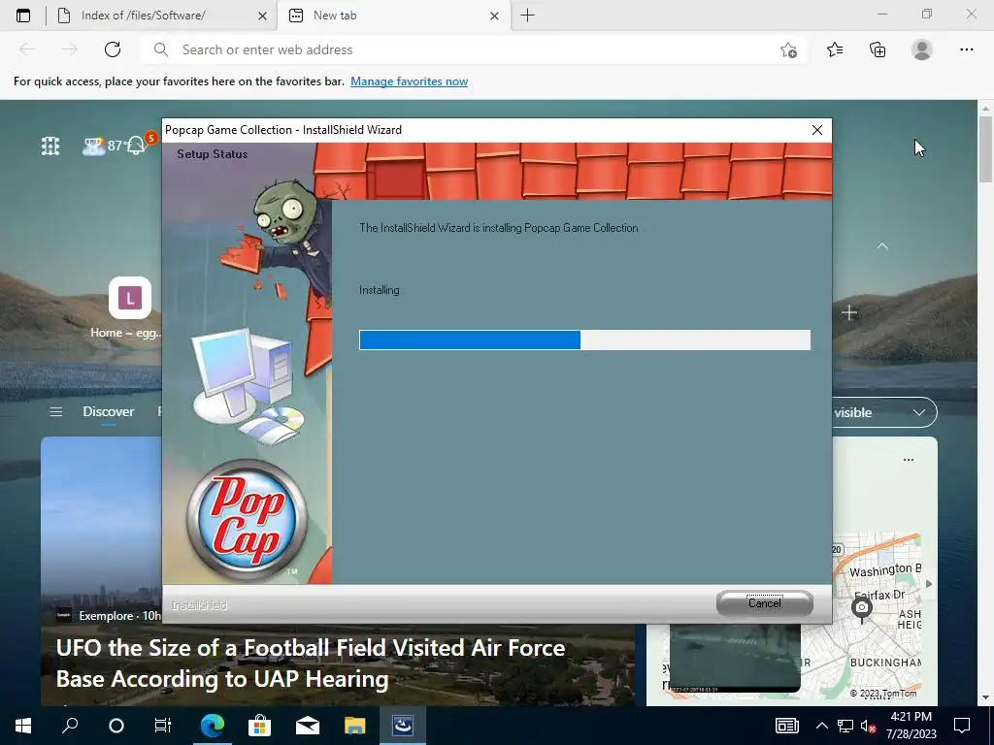Viewport: 994px width, 745px height.
Task: Follow the Manage favorites now link
Action: (x=409, y=81)
